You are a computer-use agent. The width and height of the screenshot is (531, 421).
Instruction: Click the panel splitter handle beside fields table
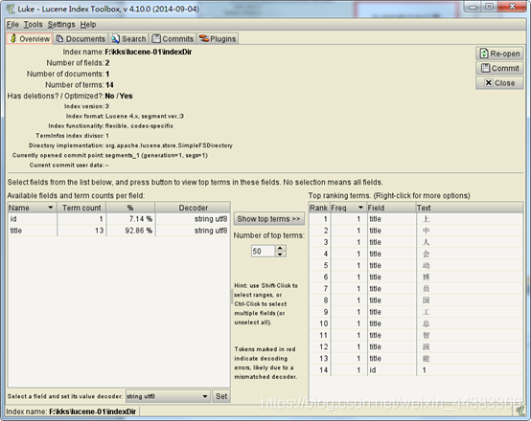click(x=232, y=297)
